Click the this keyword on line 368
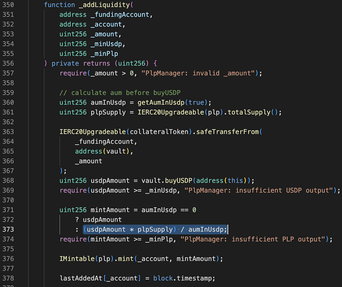Viewport: 342px width, 287px height. click(x=235, y=181)
